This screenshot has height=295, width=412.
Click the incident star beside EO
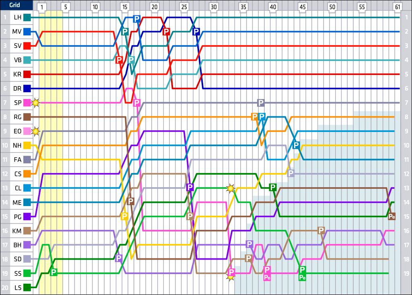pyautogui.click(x=36, y=131)
